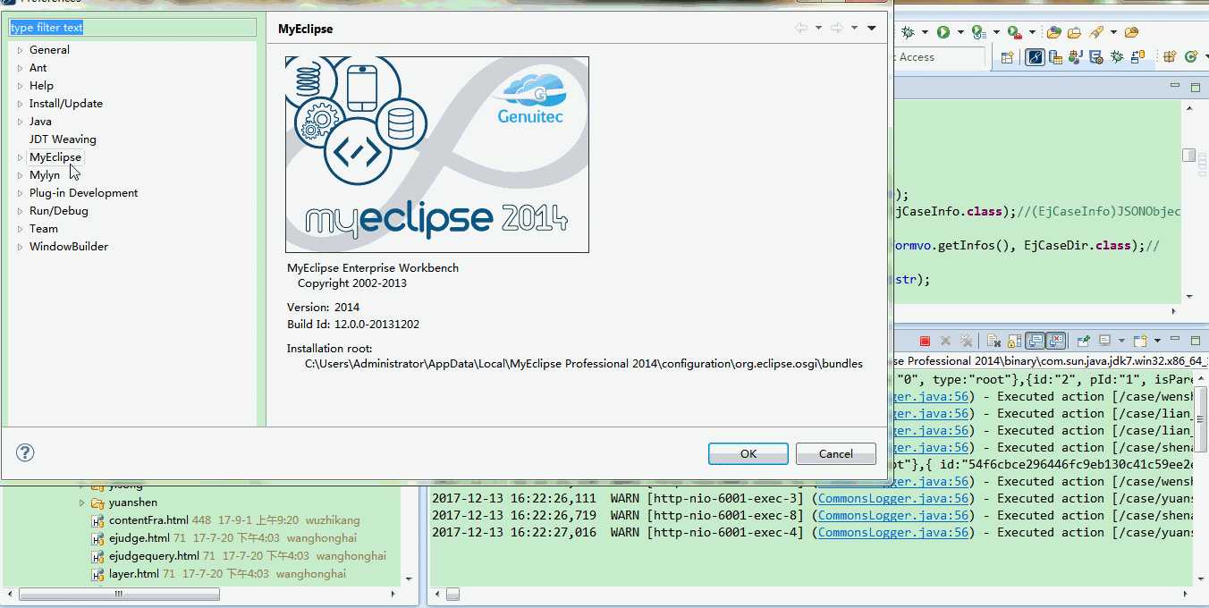Open the Debug button dropdown arrow

(925, 32)
